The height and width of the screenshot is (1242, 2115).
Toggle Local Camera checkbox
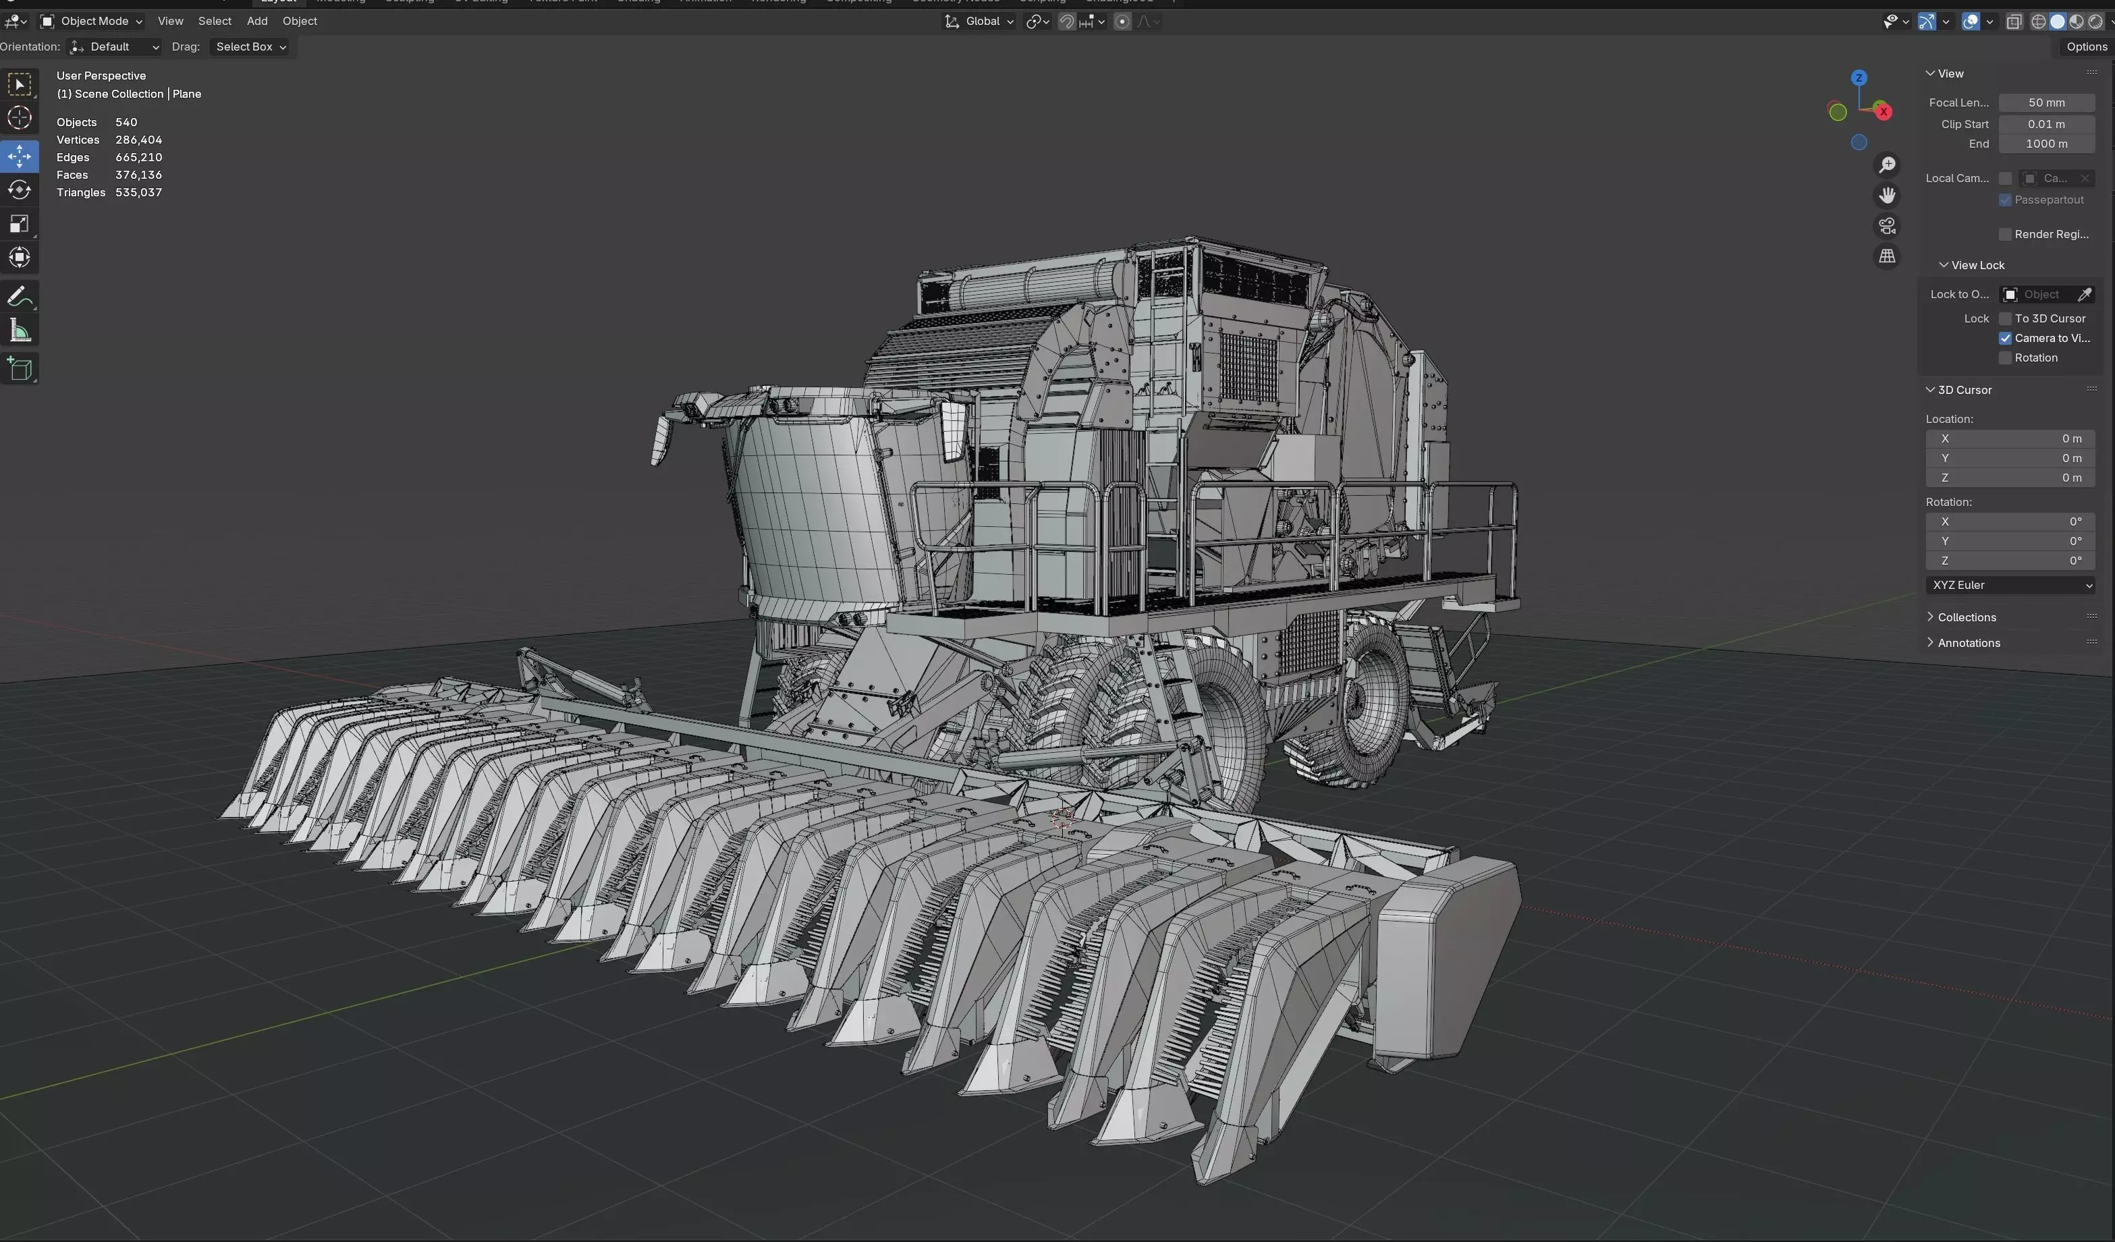pyautogui.click(x=2005, y=179)
